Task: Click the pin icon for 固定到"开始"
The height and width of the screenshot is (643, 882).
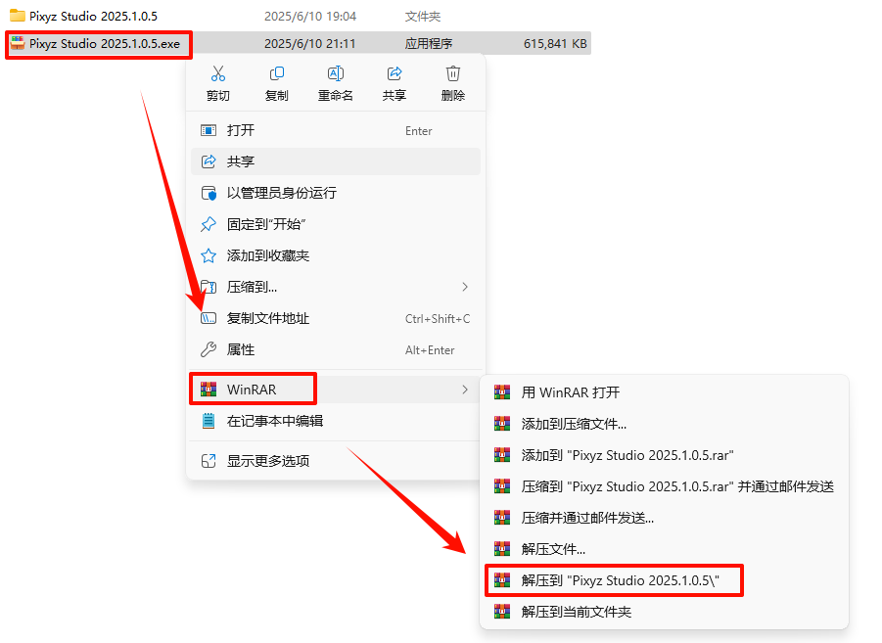Action: 209,224
